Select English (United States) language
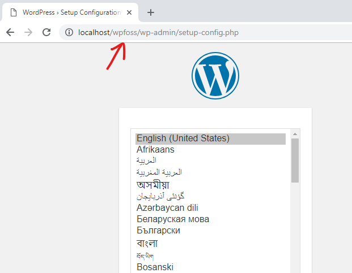The height and width of the screenshot is (273, 352). coord(210,138)
